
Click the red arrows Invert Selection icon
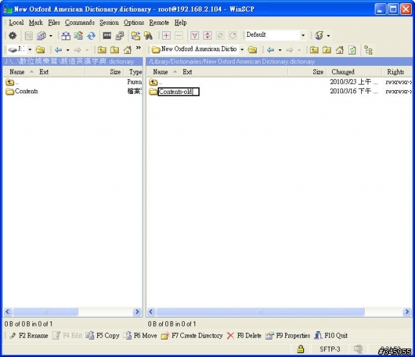[x=207, y=36]
